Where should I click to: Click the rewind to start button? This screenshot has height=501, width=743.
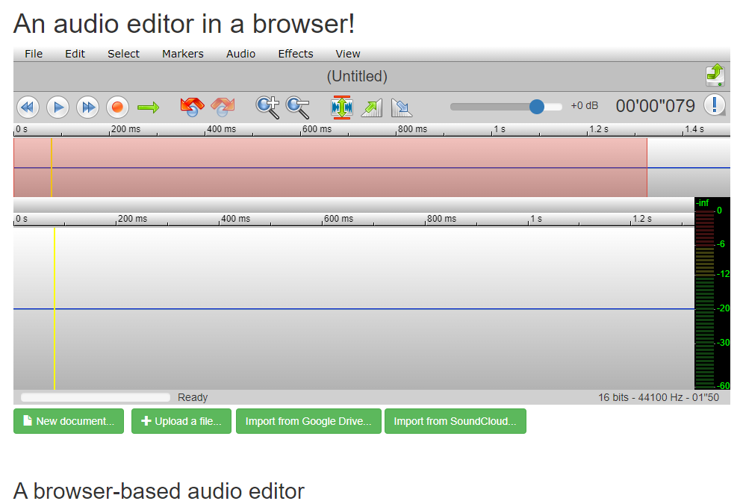point(28,107)
